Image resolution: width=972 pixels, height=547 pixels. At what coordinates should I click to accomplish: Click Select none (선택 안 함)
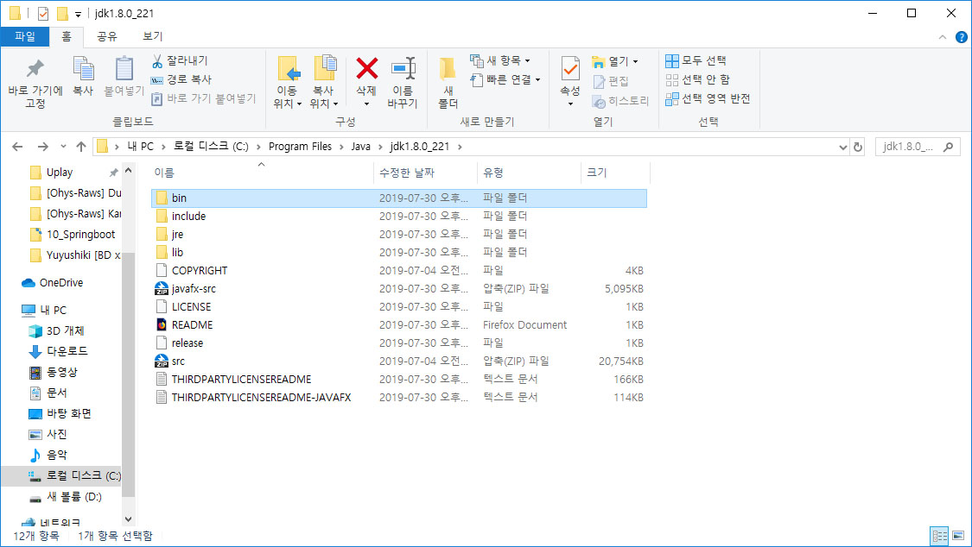[698, 79]
